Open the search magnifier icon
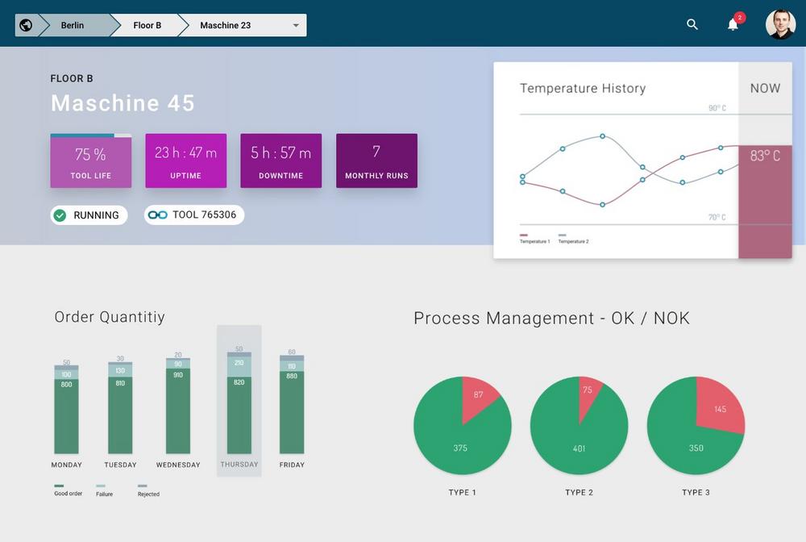Screen dimensions: 806x542 692,25
